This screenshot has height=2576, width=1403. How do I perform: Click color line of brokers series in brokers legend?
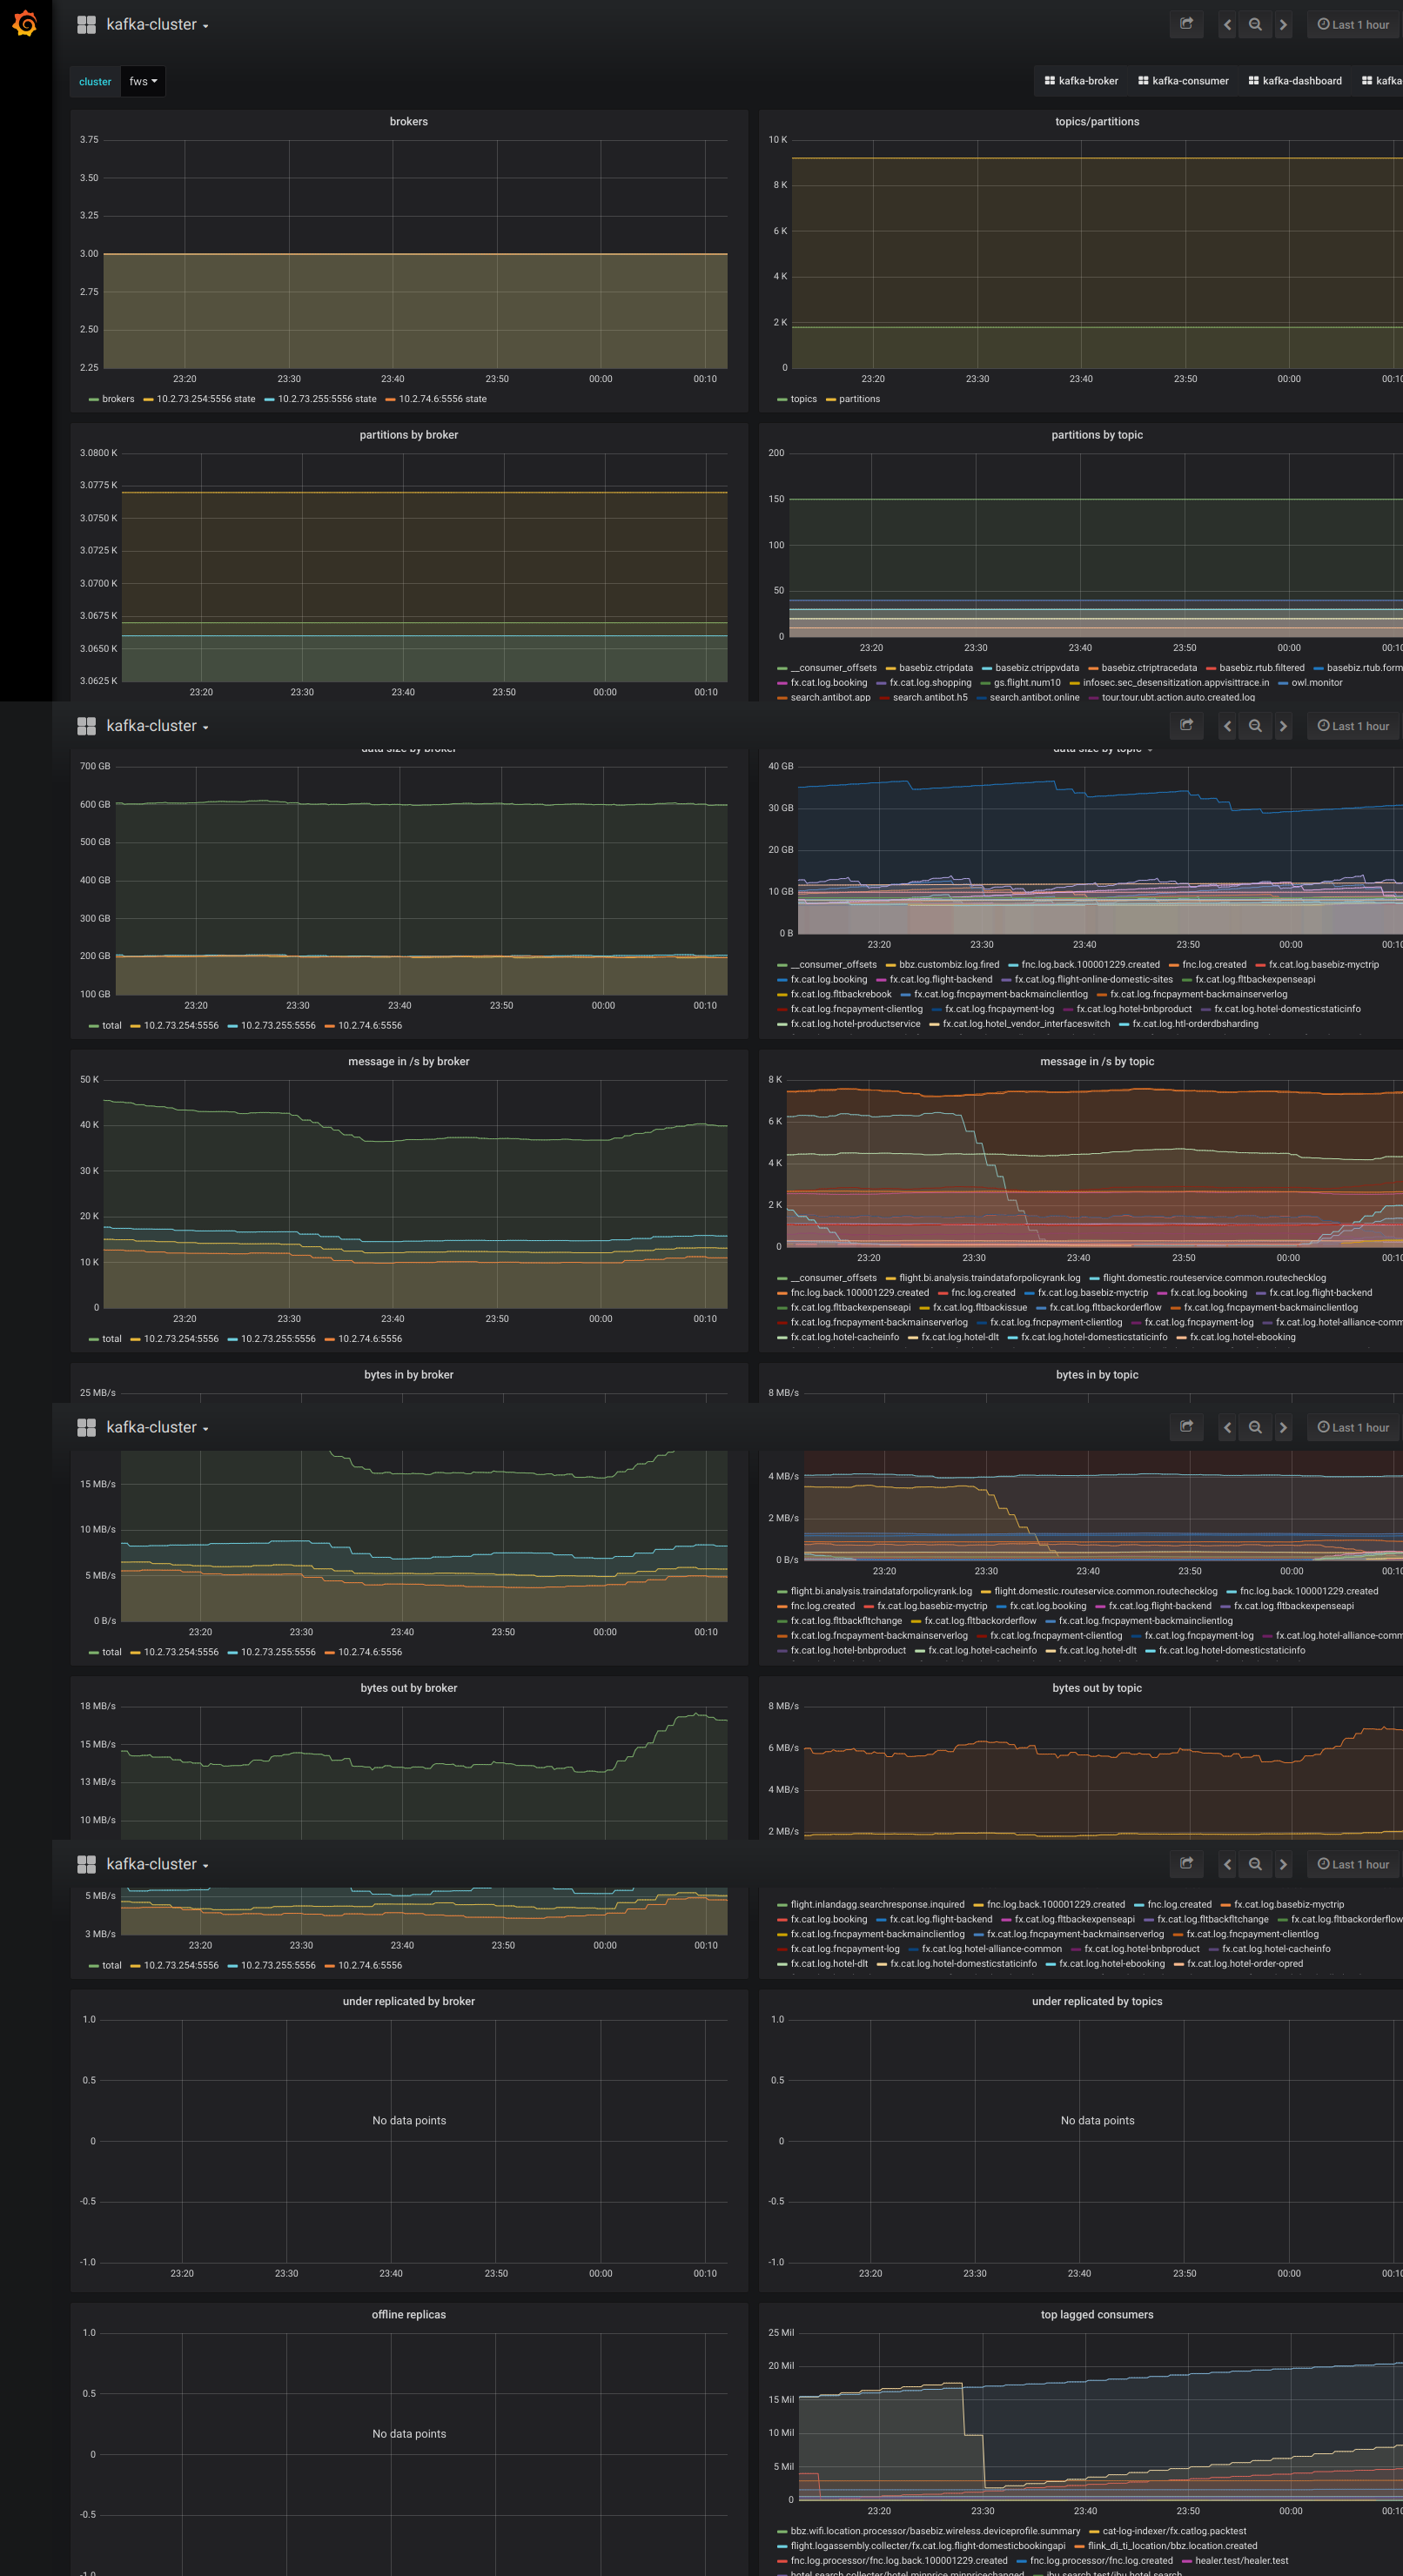click(x=93, y=400)
